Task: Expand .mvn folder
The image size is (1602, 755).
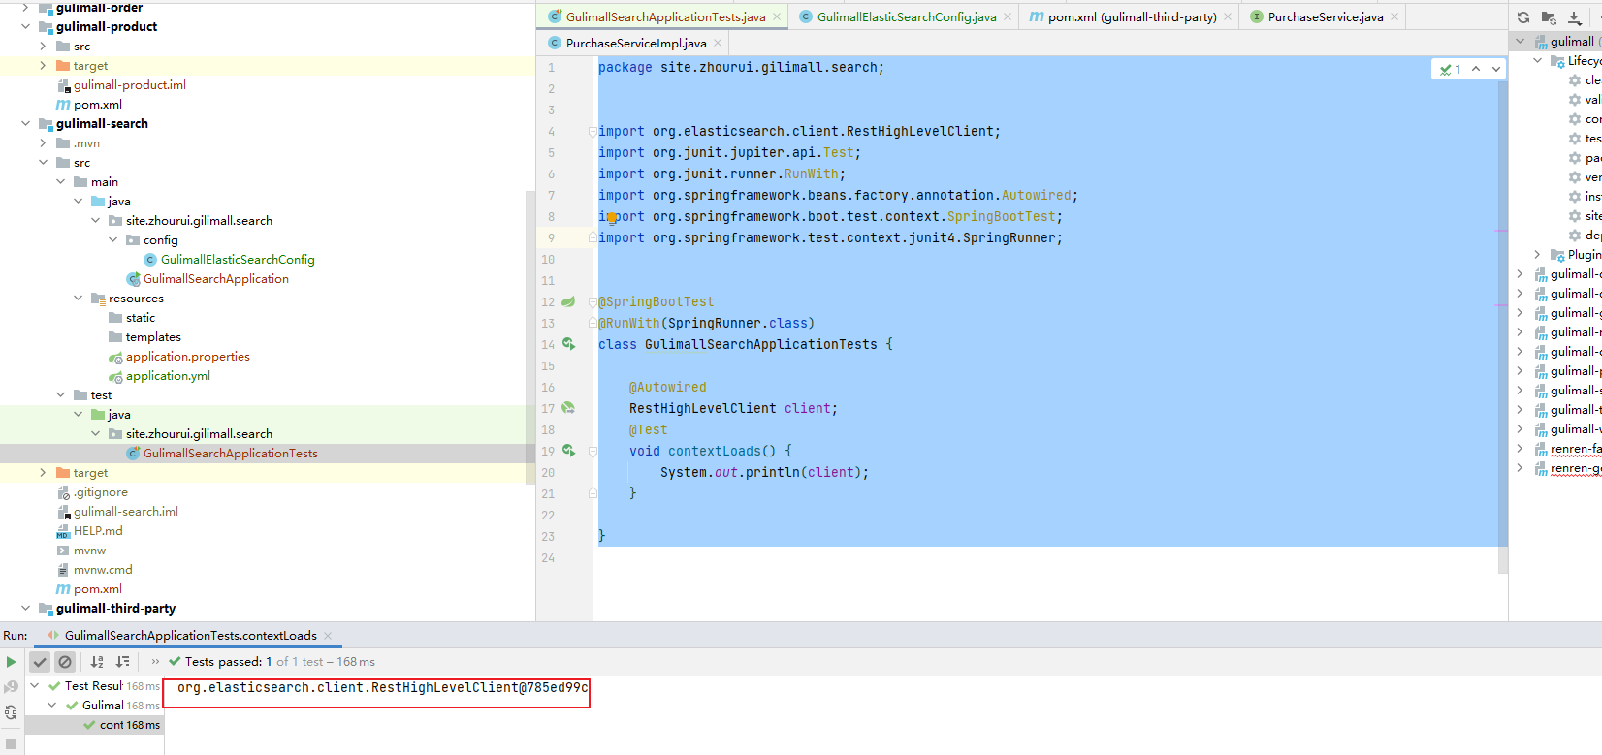Action: tap(43, 142)
